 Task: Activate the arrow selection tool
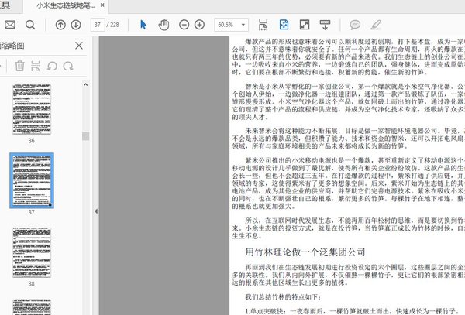point(143,25)
